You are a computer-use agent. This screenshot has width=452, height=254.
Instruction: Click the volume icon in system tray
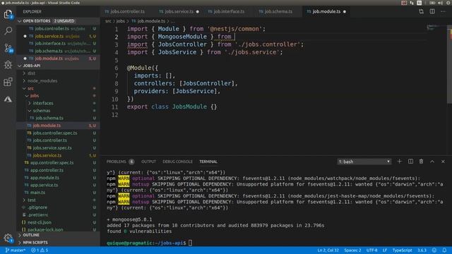[440, 3]
